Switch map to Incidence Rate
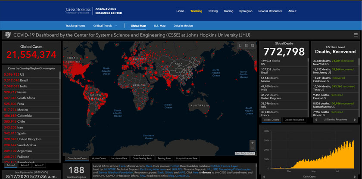 coord(119,158)
